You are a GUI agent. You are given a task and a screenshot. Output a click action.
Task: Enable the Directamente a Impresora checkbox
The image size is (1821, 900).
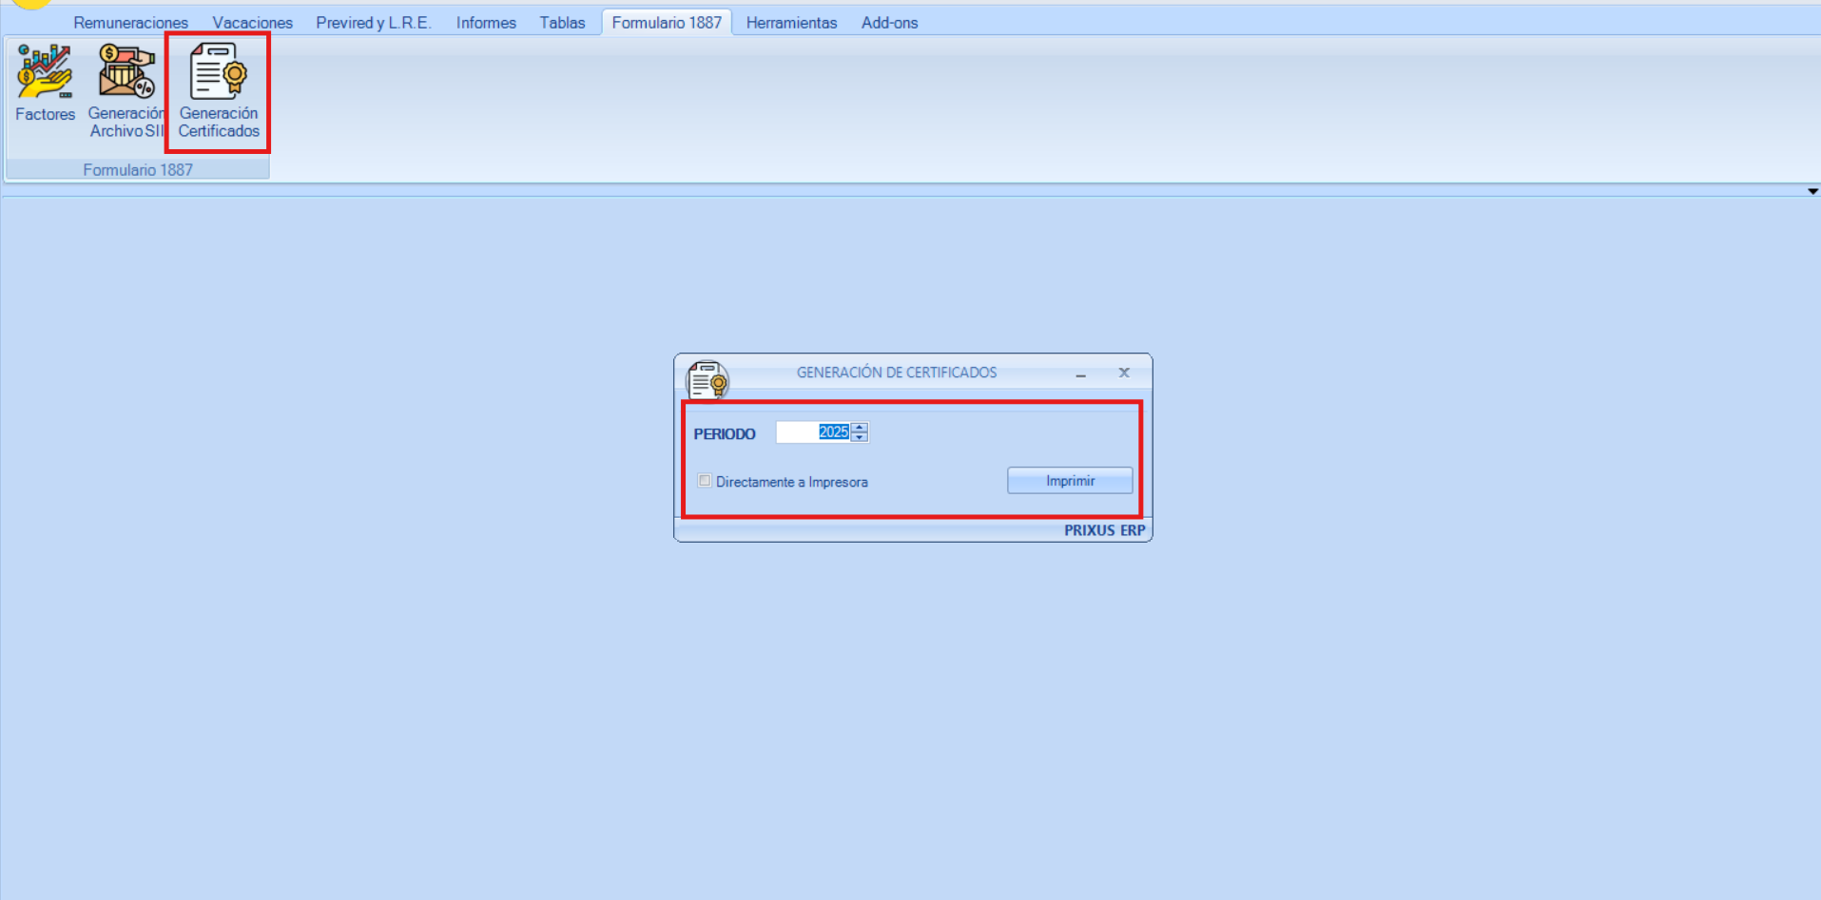(x=705, y=481)
